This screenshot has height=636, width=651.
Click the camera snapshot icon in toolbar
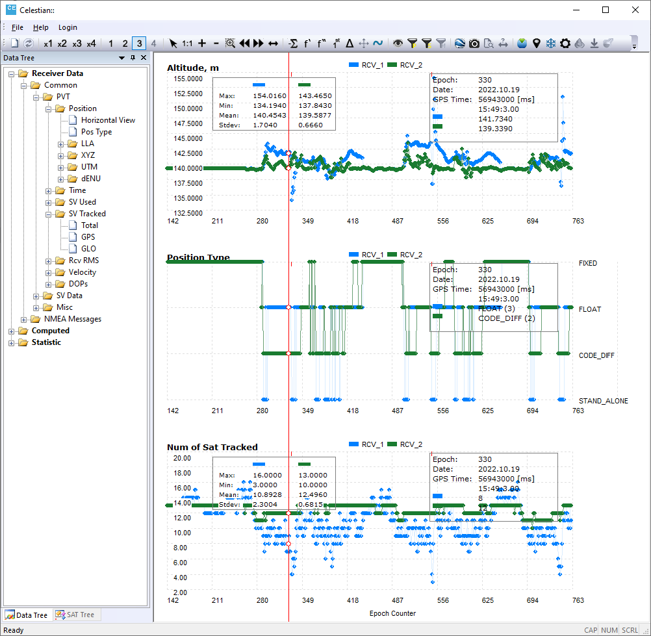click(x=474, y=44)
